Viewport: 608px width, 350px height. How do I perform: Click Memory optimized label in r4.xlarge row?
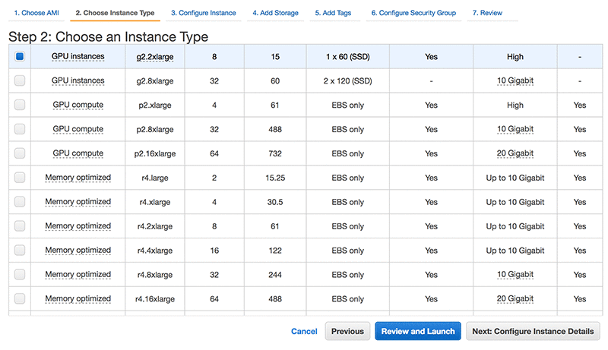tap(78, 202)
